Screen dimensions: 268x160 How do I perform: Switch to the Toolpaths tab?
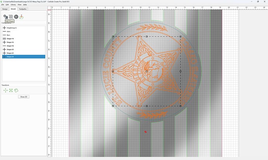tap(23, 9)
